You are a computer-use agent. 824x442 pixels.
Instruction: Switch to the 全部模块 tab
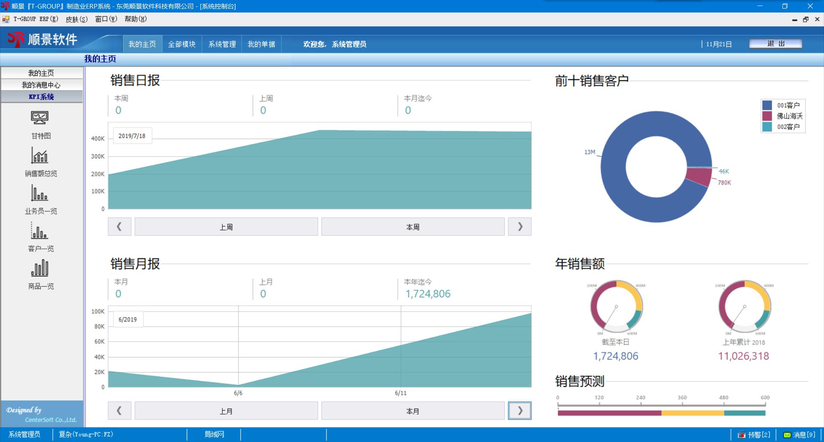coord(182,44)
